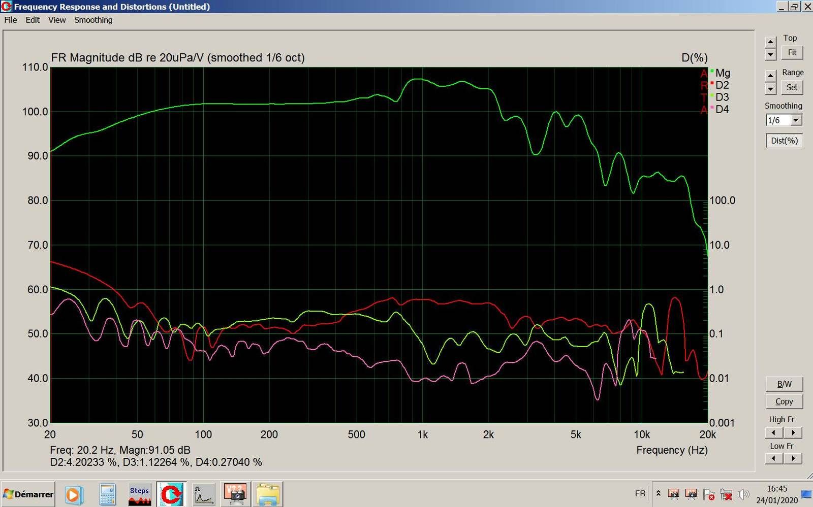Open the impedance curve (LIMP) taskbar icon

click(203, 495)
